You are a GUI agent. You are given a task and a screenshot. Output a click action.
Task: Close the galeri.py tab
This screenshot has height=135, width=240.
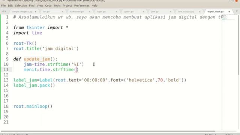(143, 12)
